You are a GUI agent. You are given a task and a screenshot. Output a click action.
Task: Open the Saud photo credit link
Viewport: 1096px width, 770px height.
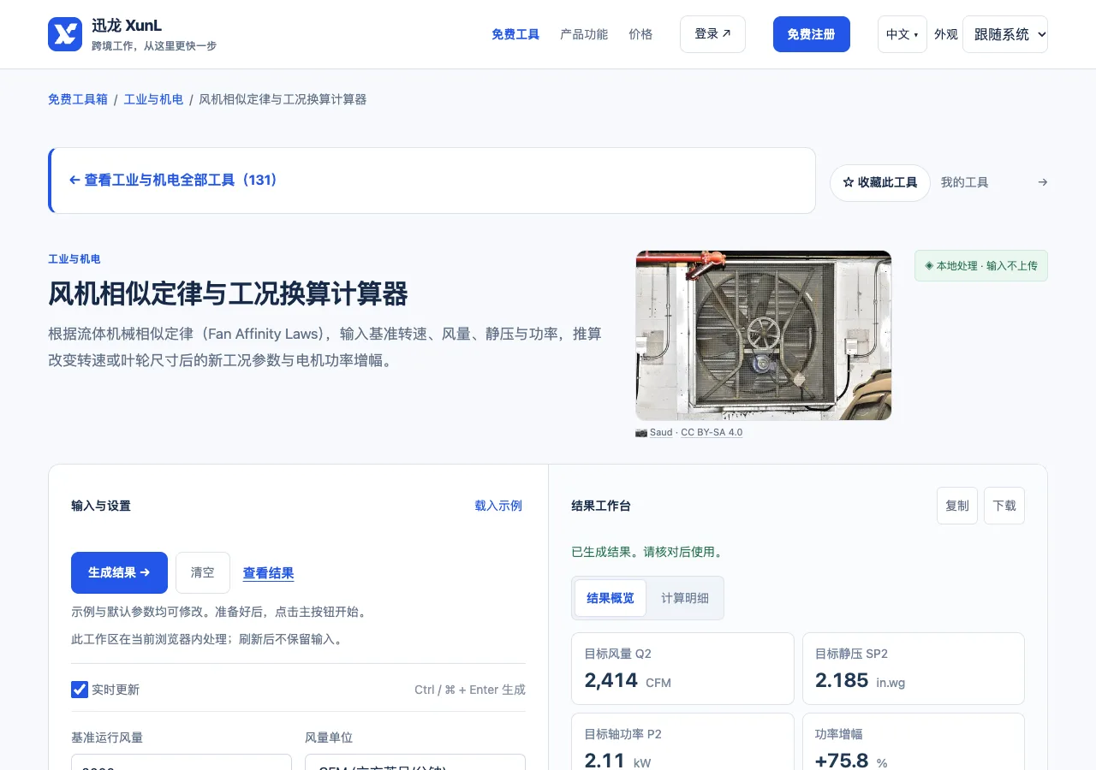coord(661,432)
